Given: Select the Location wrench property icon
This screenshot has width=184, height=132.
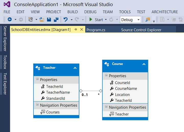Looking at the screenshot, I should [112, 94].
